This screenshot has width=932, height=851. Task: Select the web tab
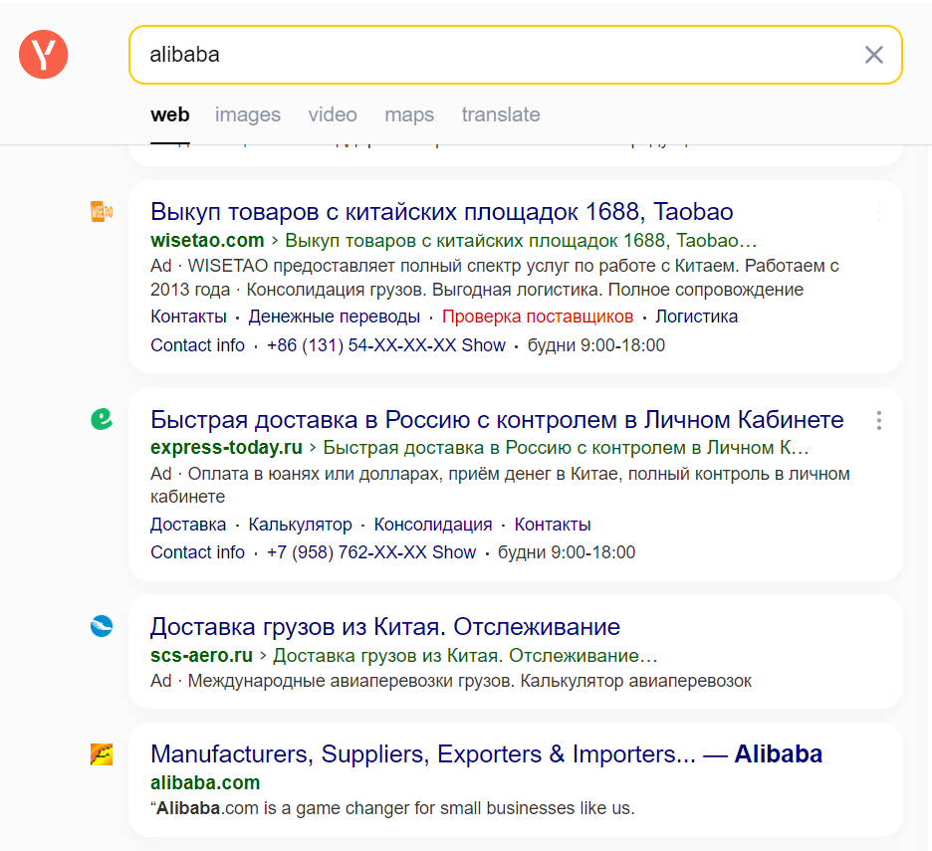point(170,114)
